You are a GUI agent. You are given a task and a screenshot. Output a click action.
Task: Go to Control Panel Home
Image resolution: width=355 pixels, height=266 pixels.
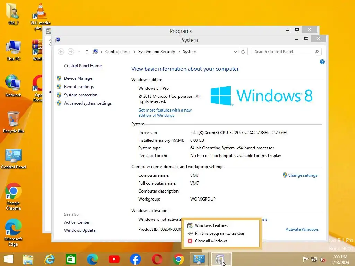tap(83, 66)
